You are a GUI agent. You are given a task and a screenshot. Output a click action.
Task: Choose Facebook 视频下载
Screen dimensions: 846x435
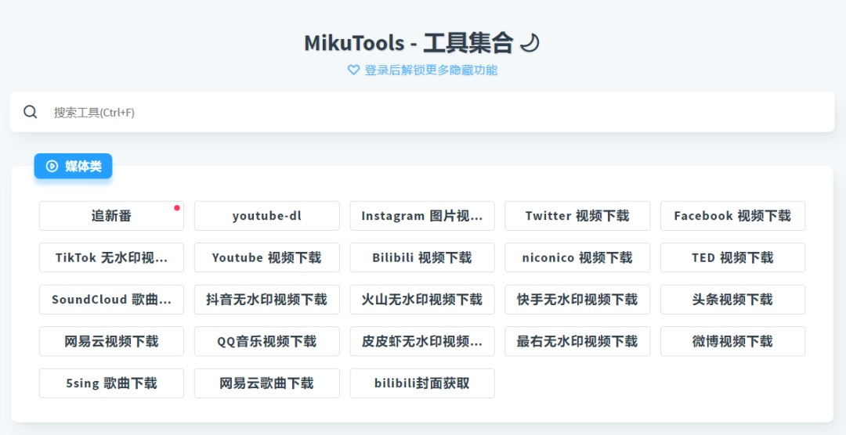point(732,216)
